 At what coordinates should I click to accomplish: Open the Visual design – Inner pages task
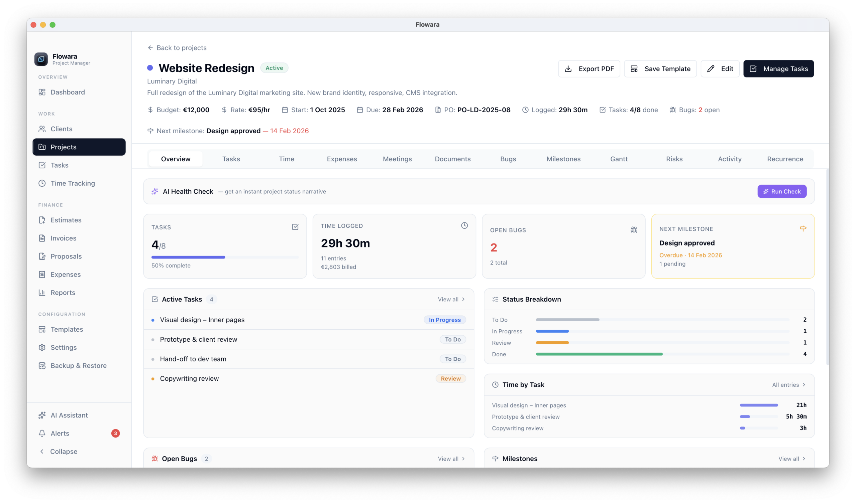click(309, 320)
